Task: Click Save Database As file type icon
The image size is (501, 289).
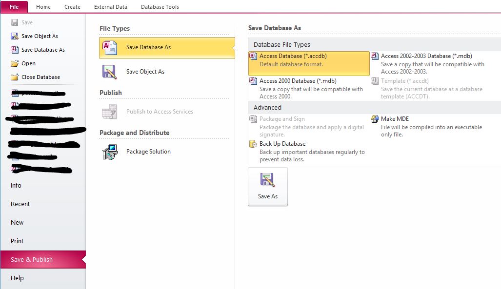Action: pos(110,48)
